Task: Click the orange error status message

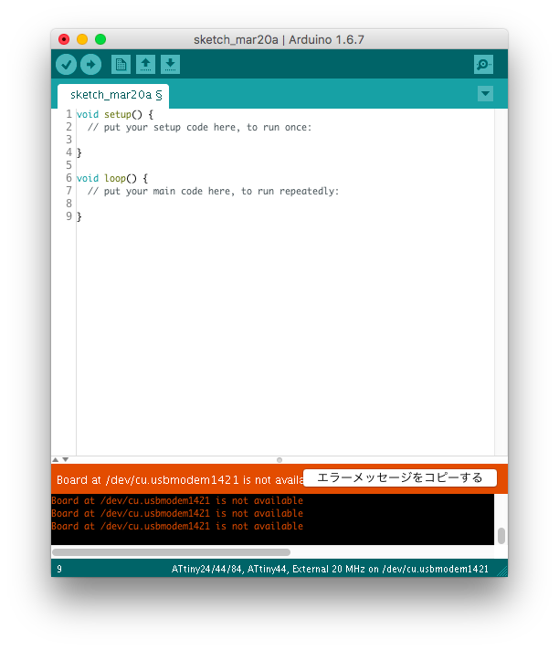Action: 180,479
